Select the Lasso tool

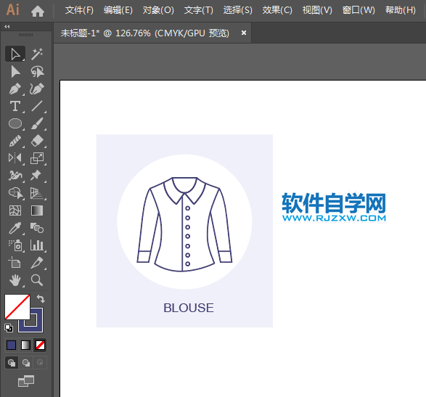(37, 71)
